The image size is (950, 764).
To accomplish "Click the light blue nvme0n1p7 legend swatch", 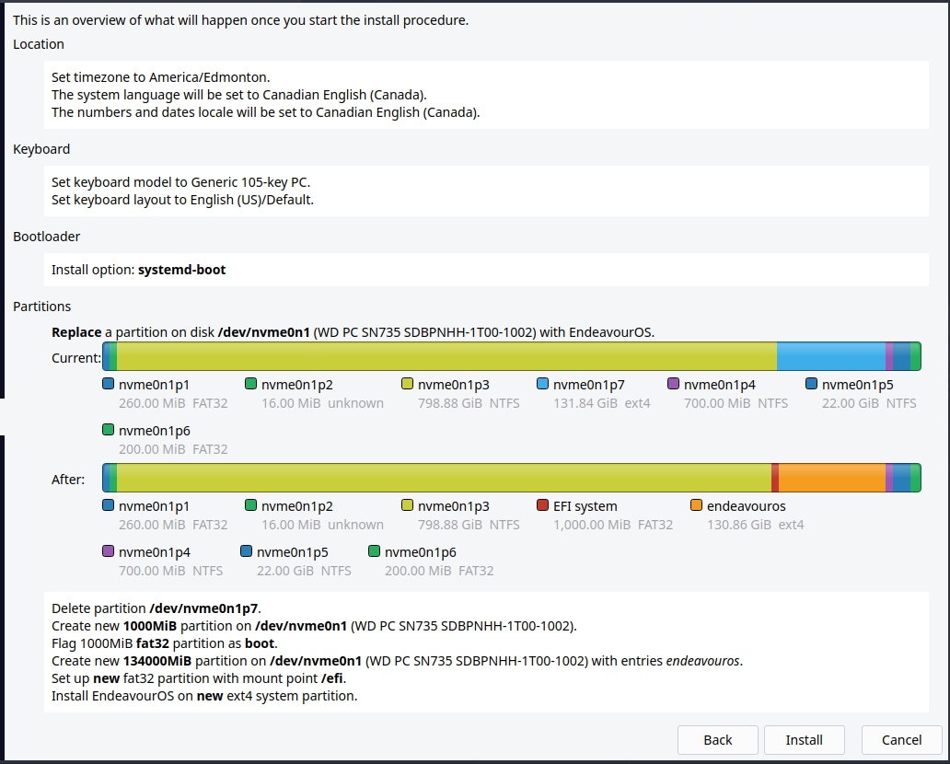I will point(543,384).
